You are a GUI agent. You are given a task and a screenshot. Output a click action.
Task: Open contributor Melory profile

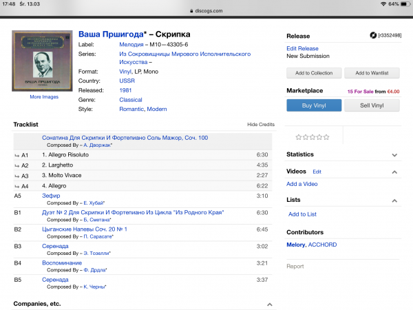295,245
